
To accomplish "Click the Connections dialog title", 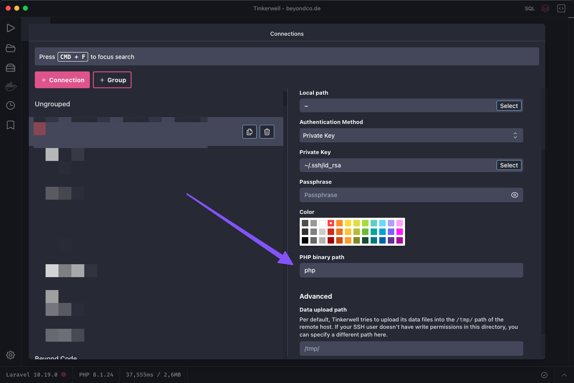I will click(287, 34).
